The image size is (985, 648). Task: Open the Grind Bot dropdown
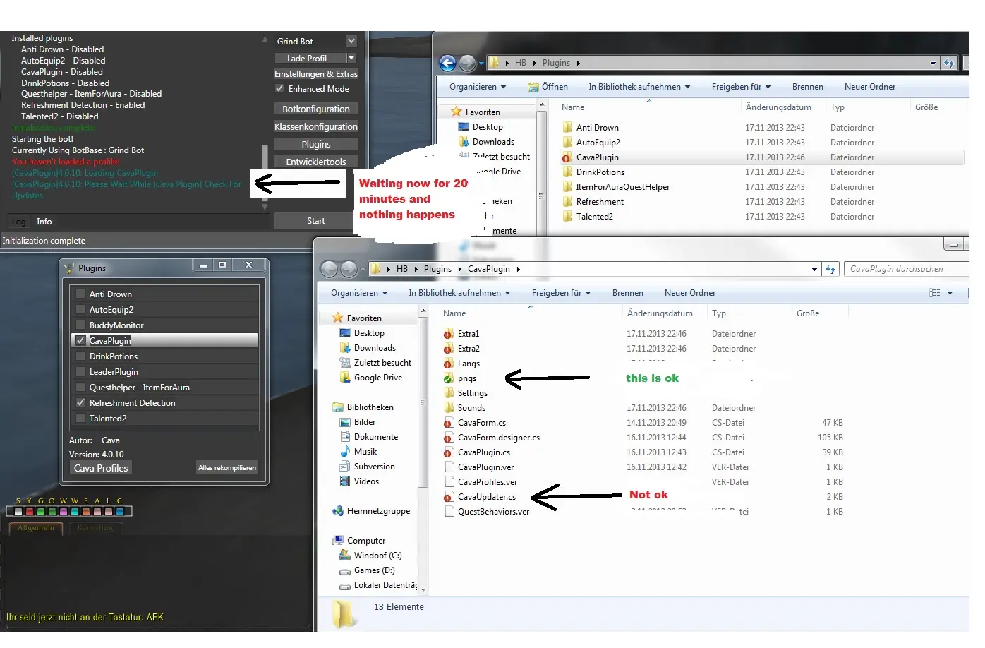tap(351, 42)
